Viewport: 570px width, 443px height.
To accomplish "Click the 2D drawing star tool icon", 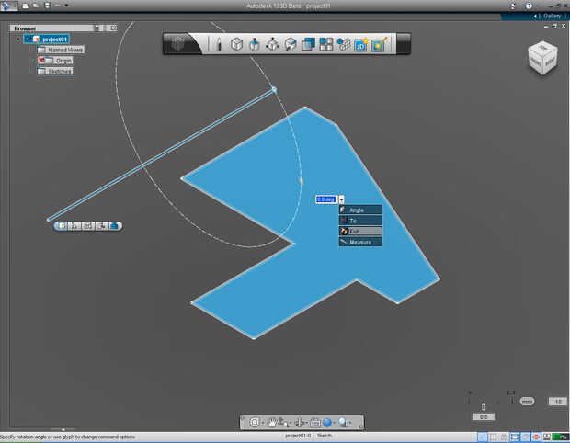I will pyautogui.click(x=361, y=44).
